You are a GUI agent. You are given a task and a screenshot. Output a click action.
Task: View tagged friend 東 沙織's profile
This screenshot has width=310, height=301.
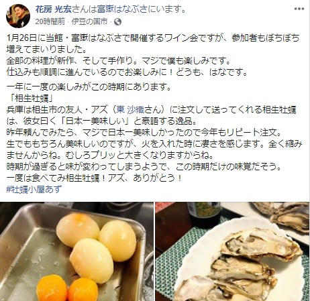click(131, 109)
